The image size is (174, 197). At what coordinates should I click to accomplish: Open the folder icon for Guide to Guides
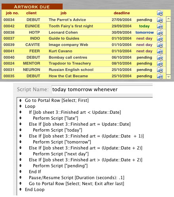pyautogui.click(x=160, y=38)
